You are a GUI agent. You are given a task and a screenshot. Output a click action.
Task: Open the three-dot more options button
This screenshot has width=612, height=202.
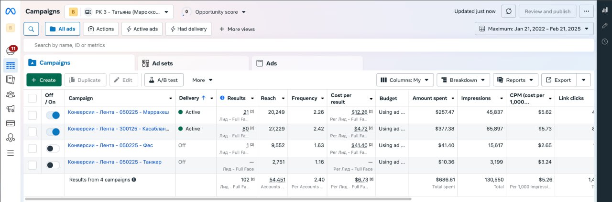(586, 11)
